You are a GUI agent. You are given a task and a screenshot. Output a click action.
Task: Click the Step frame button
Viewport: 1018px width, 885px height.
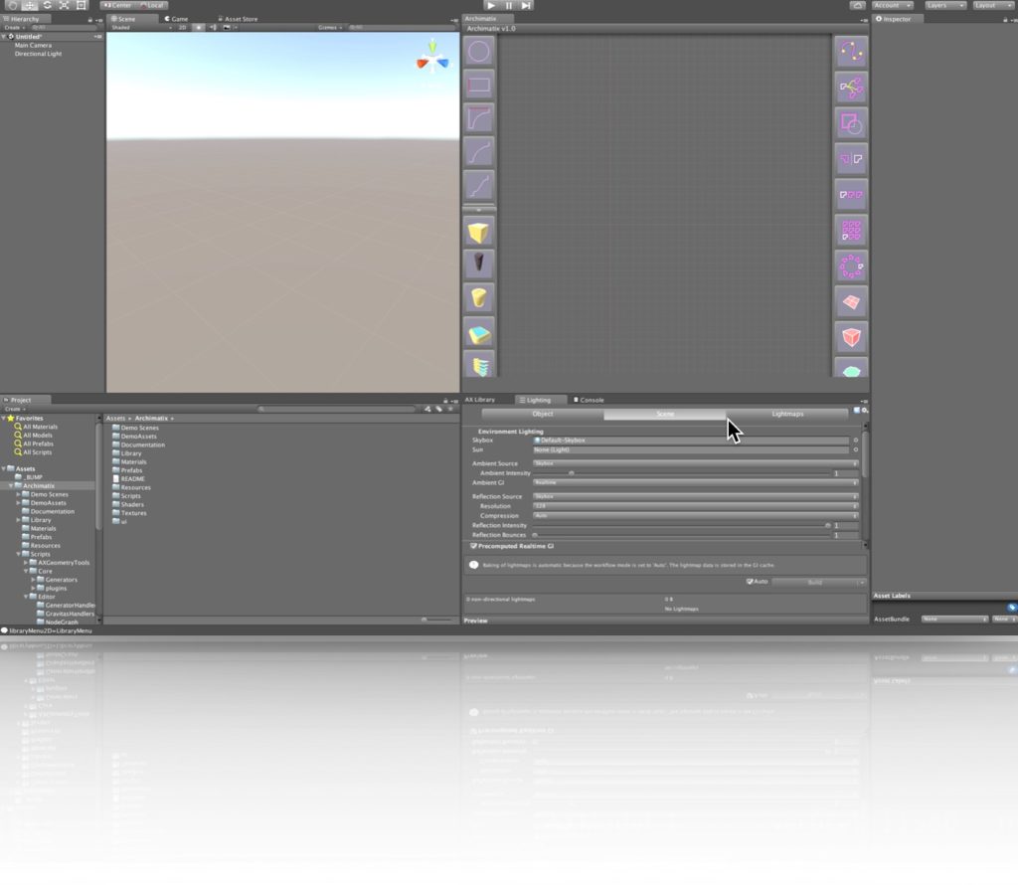[526, 5]
